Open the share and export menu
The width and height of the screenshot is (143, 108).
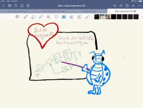click(x=28, y=6)
